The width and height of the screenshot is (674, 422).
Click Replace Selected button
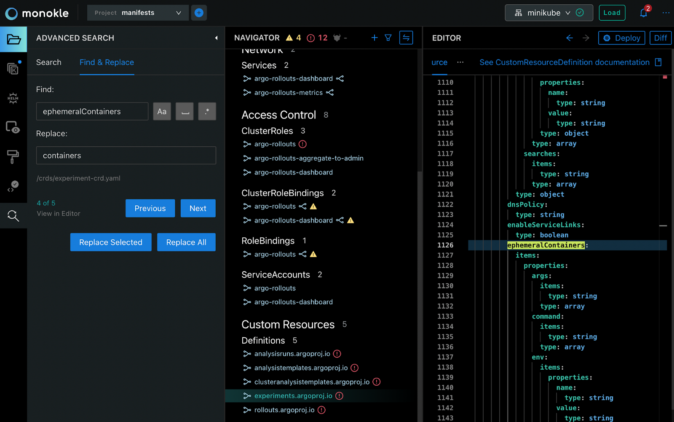[x=111, y=242]
